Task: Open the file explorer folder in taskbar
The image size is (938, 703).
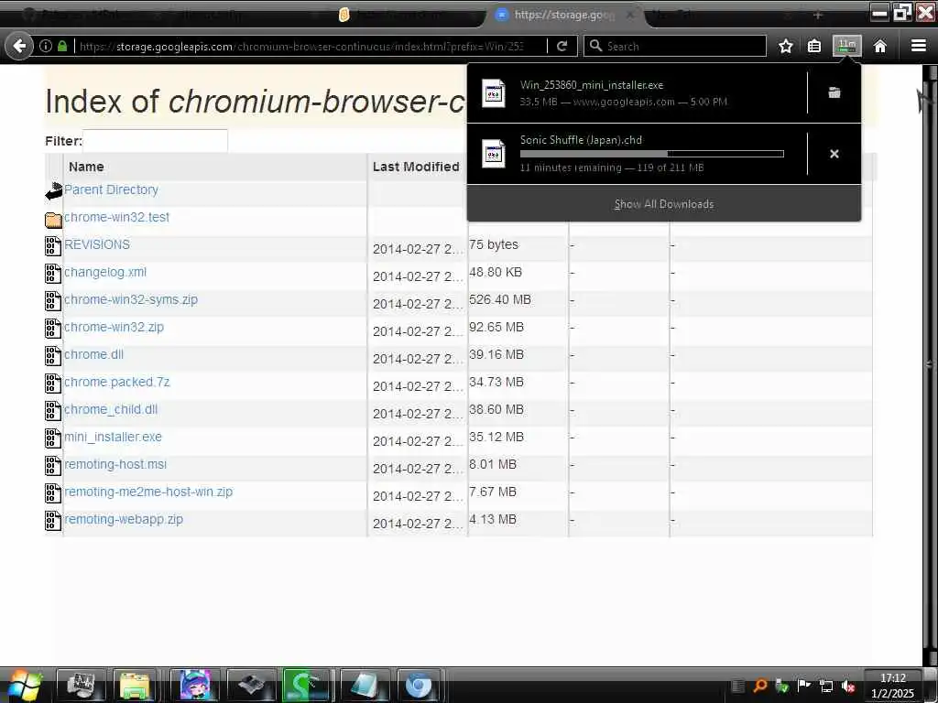Action: pos(135,685)
